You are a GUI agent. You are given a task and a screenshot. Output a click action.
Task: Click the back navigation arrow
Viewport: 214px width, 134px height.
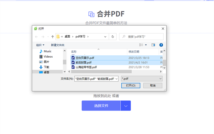[x=37, y=37]
